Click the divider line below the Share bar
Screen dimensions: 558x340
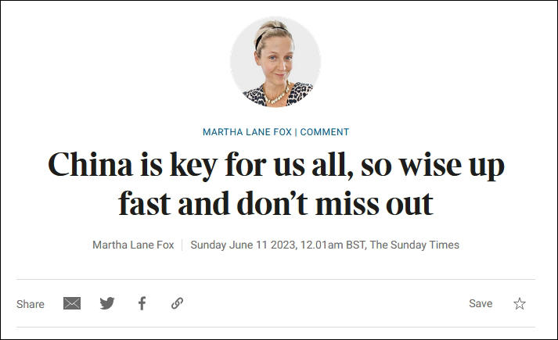click(x=275, y=327)
